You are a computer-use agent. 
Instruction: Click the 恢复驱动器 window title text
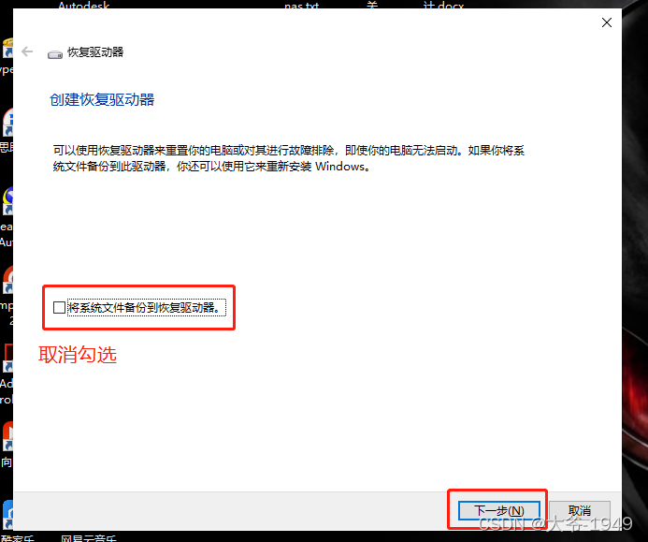(x=95, y=52)
